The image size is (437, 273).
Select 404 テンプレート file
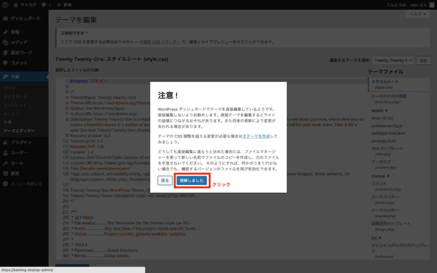tap(387, 151)
